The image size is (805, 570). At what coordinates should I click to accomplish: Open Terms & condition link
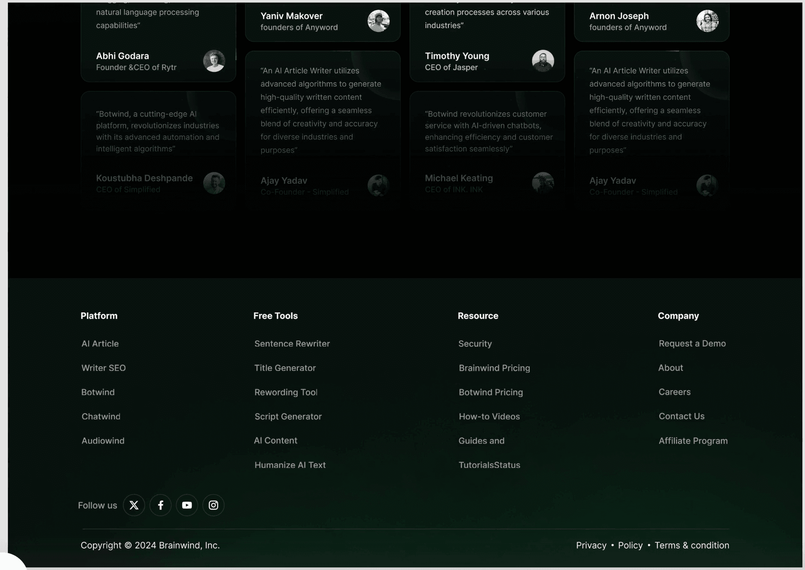pyautogui.click(x=692, y=545)
